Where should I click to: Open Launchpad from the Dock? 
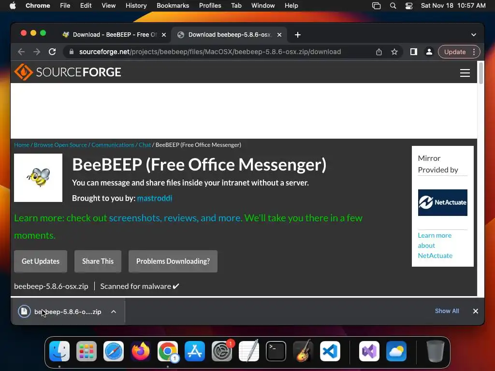click(87, 351)
